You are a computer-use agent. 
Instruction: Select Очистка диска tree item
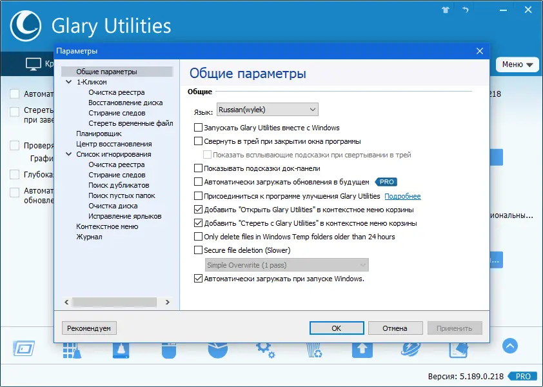tap(113, 206)
